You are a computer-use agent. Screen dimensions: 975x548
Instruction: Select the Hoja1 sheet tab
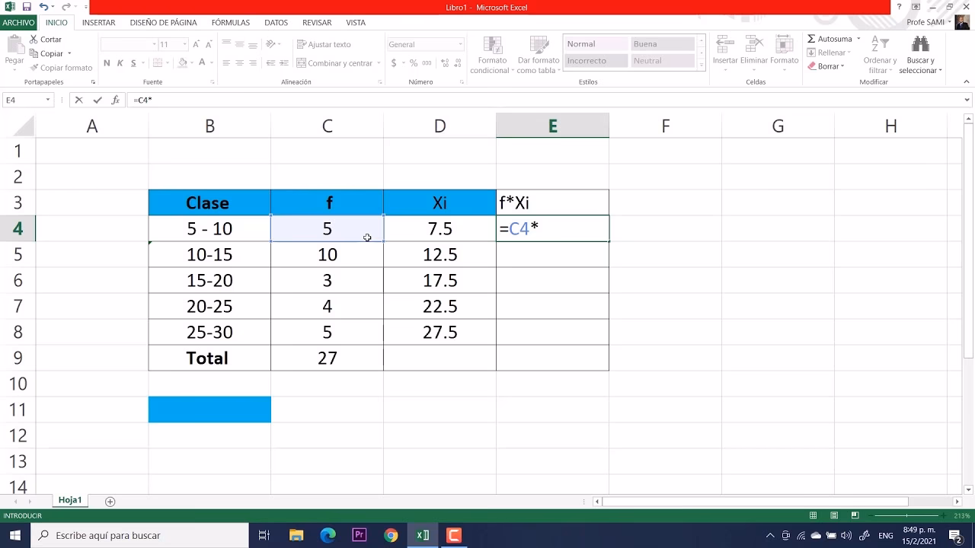(70, 500)
